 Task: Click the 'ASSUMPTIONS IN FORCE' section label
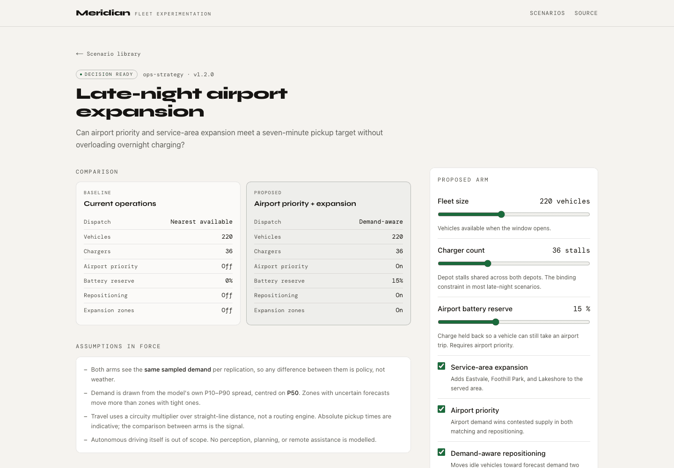118,346
